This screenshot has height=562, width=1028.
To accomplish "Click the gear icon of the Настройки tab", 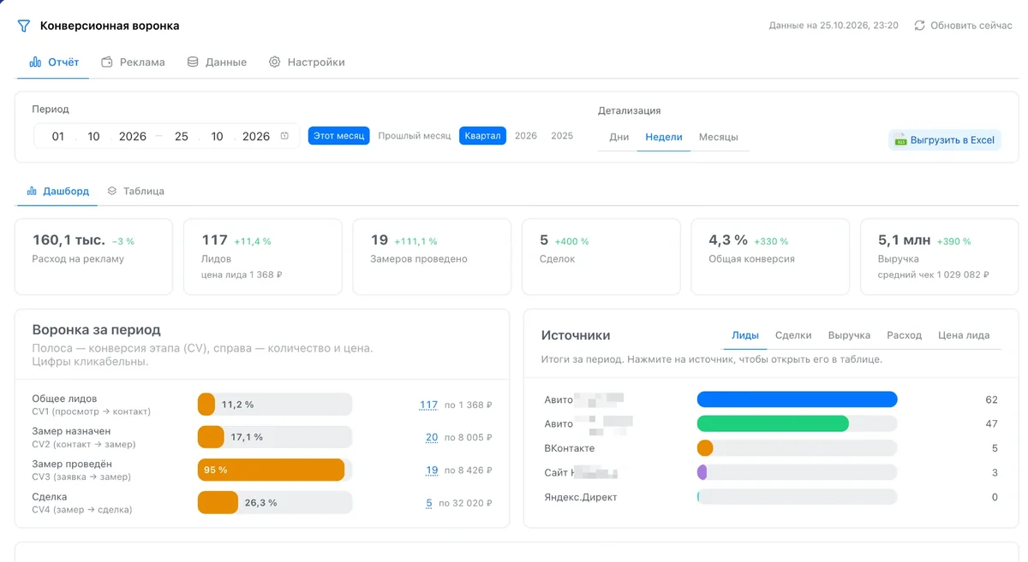I will point(274,62).
